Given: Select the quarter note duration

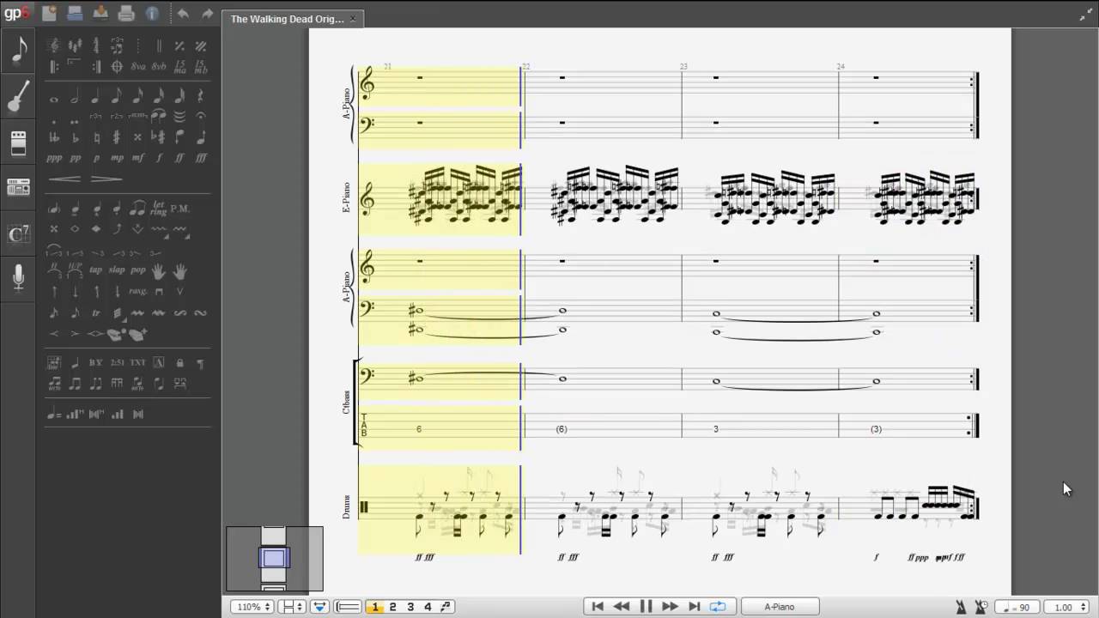Looking at the screenshot, I should pos(95,97).
